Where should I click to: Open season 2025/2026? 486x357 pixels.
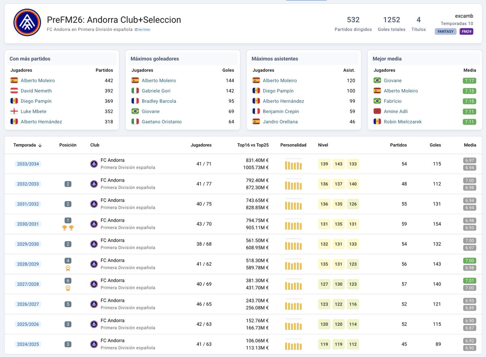coord(28,324)
